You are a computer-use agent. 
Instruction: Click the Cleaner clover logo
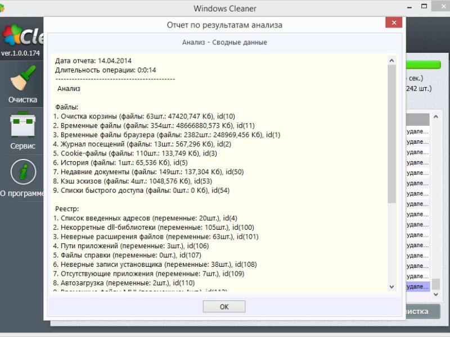[x=12, y=35]
